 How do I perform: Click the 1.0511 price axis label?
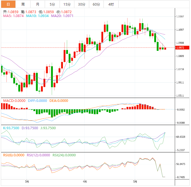(x=180, y=96)
